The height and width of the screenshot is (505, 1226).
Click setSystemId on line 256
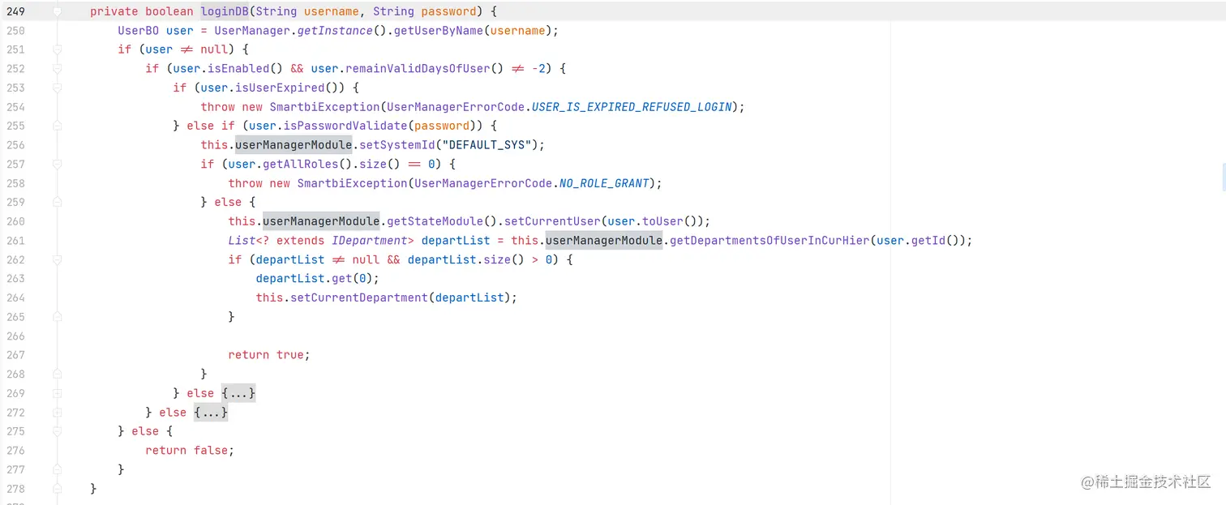click(397, 145)
